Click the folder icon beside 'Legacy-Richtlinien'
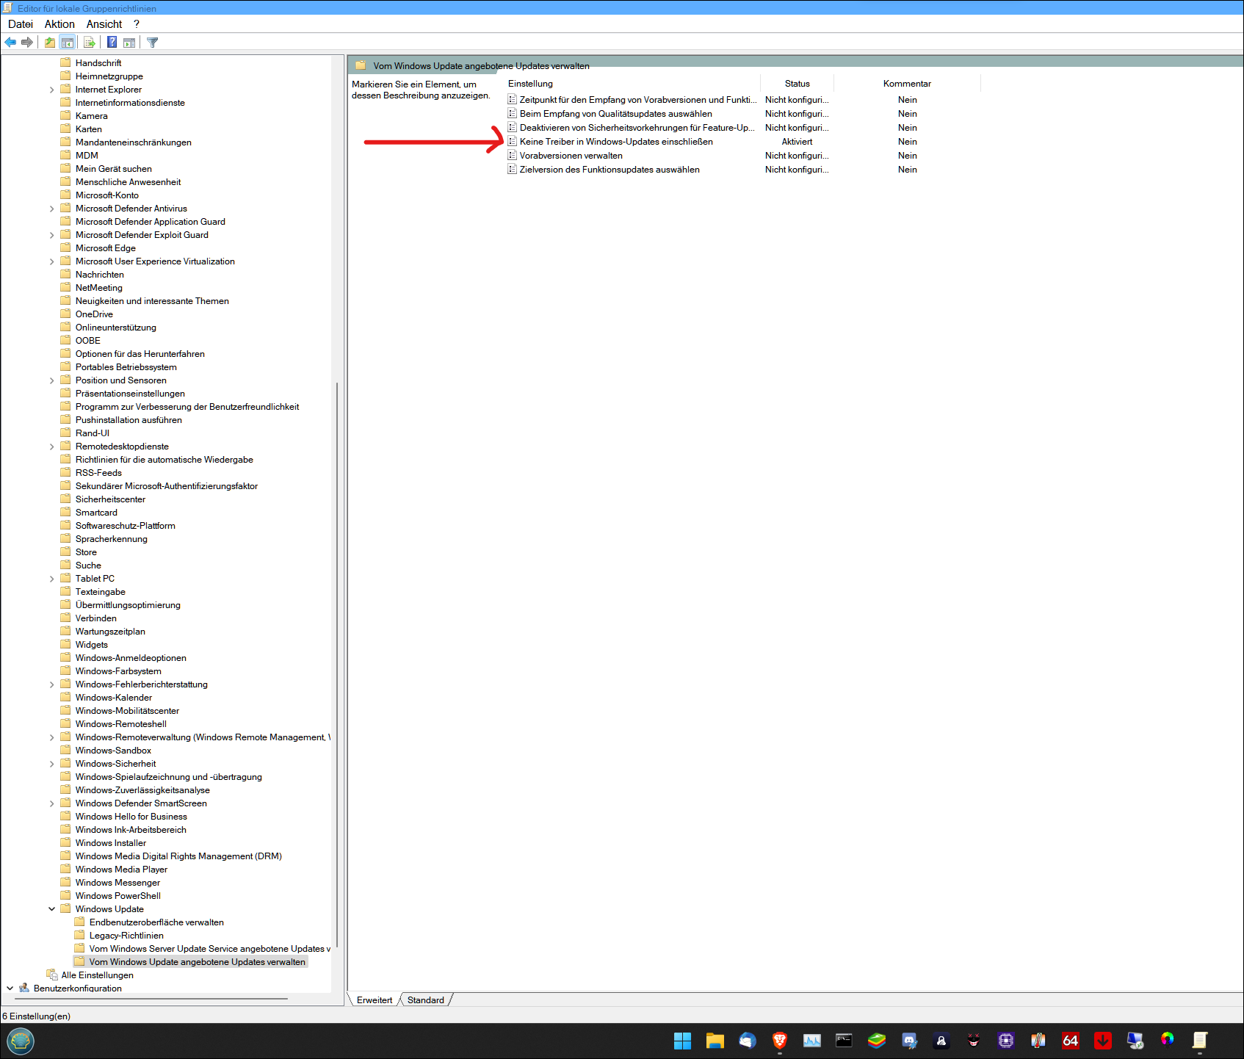This screenshot has width=1244, height=1059. click(79, 936)
